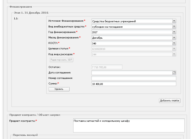Click the Целевая статья dropdown
The width and height of the screenshot is (194, 139).
pyautogui.click(x=134, y=49)
